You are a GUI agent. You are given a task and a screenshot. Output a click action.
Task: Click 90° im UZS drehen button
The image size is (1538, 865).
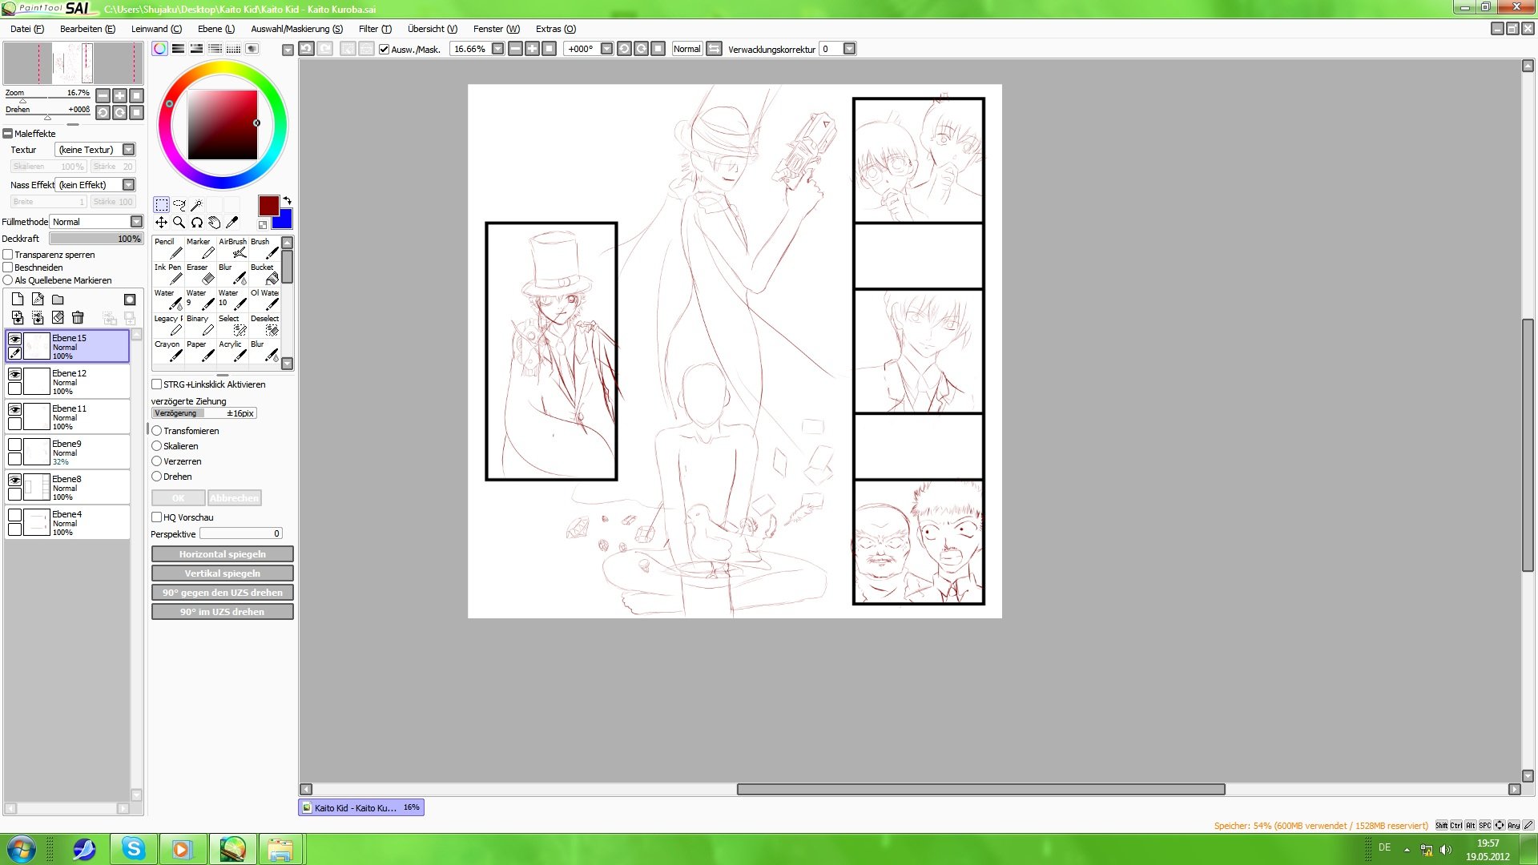[223, 612]
